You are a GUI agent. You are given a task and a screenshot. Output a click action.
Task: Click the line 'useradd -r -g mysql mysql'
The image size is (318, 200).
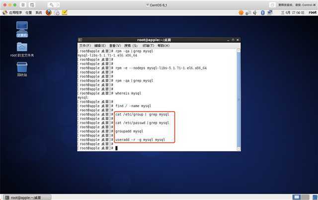click(x=140, y=139)
